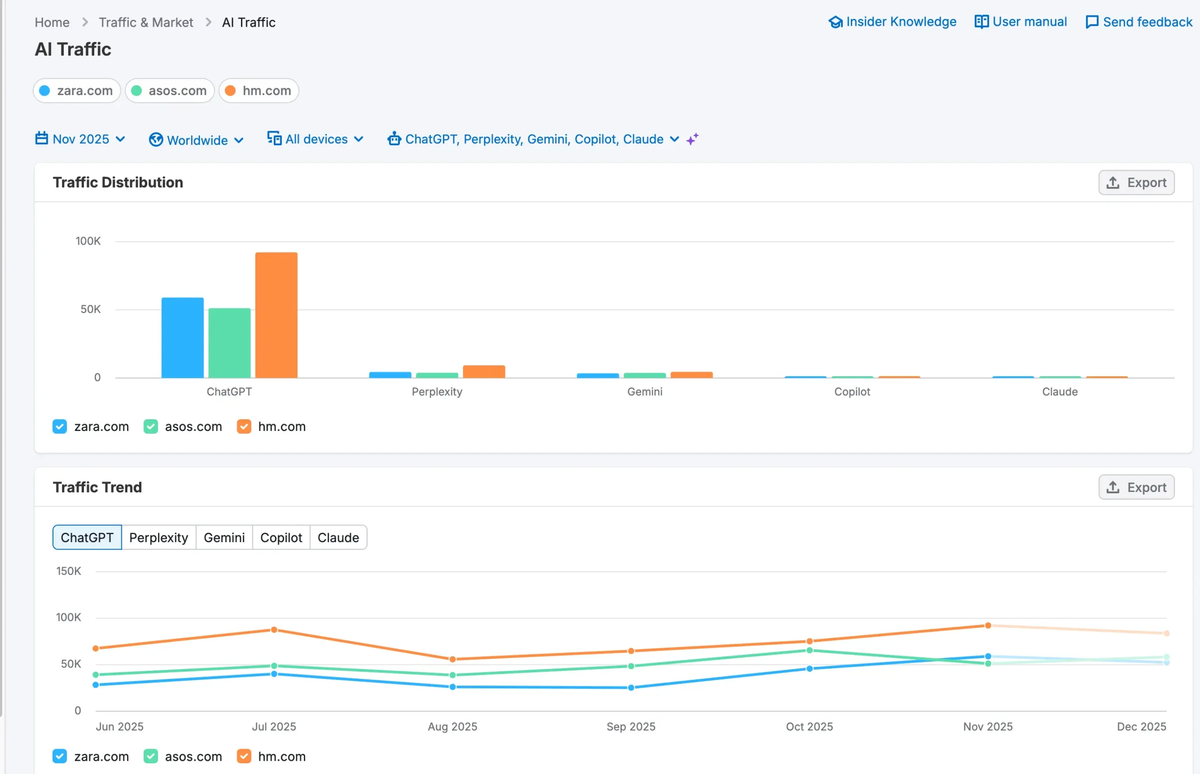This screenshot has width=1200, height=774.
Task: Select the Claude tab in Traffic Trend
Action: point(338,537)
